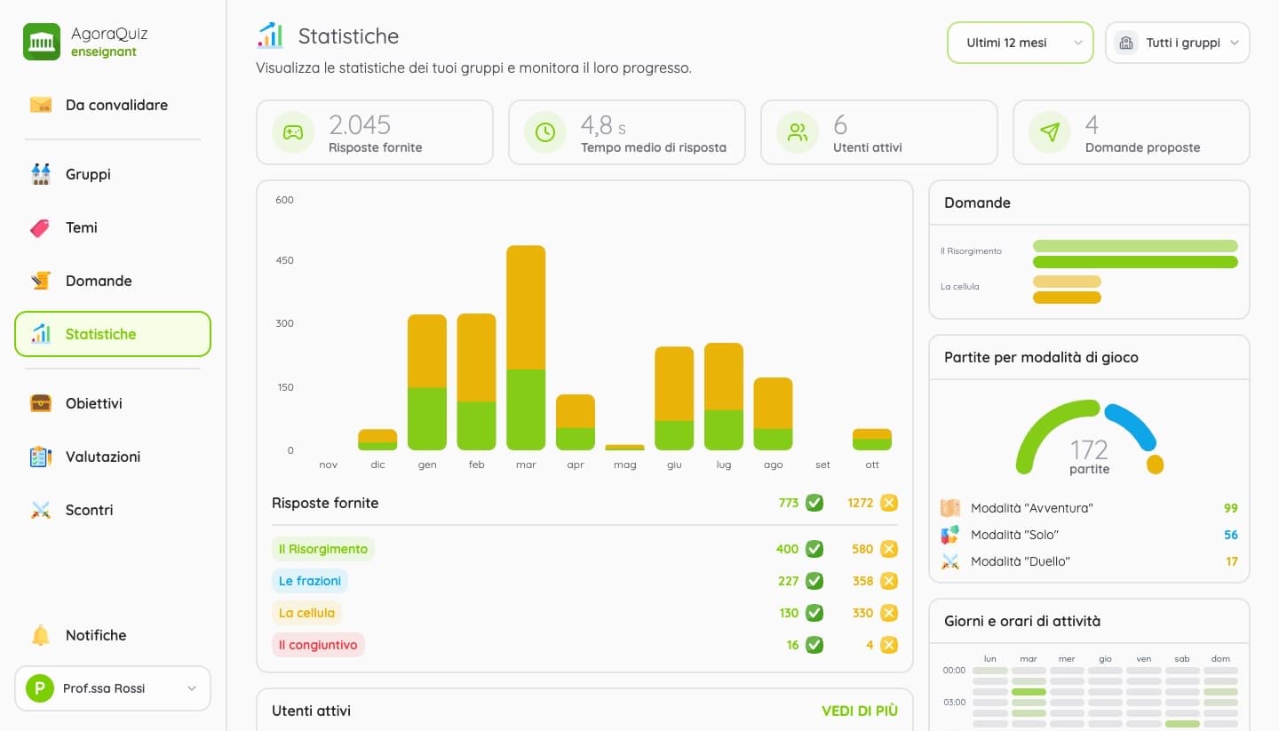
Task: Click the users icon on Utenti attivi card
Action: [798, 132]
